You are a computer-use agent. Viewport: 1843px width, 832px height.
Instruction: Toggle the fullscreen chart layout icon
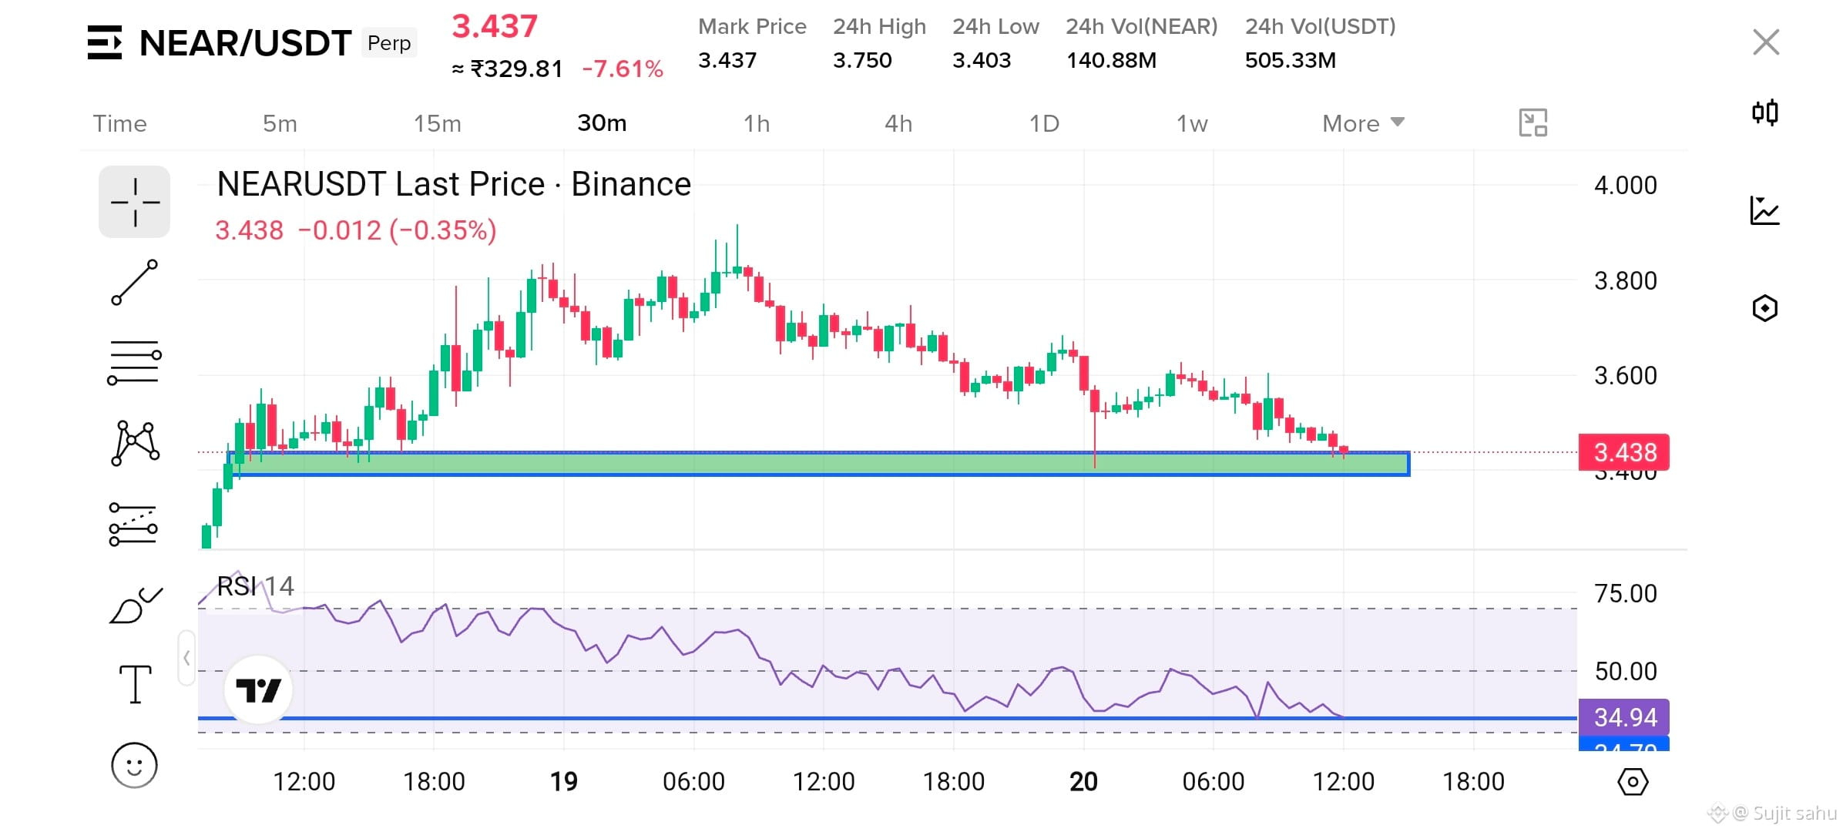click(x=1532, y=122)
